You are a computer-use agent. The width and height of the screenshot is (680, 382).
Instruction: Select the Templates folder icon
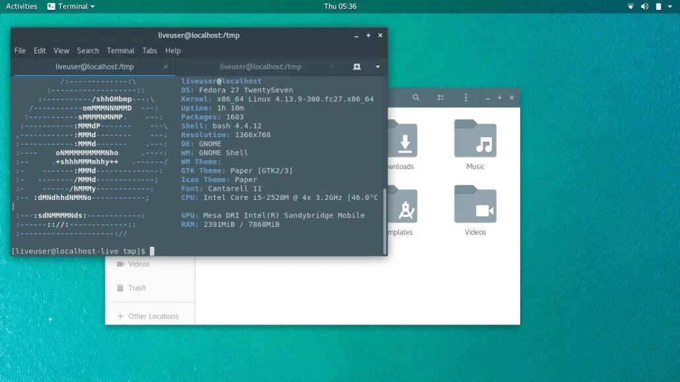[403, 205]
